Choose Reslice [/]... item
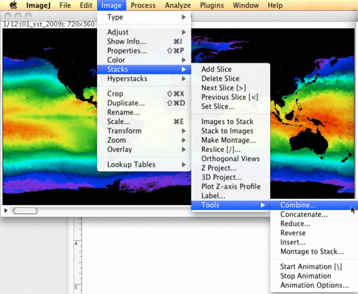 coord(230,149)
